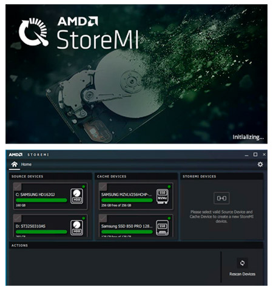
Task: Click the StoreMI speedometer logo on splash
Action: 33,32
